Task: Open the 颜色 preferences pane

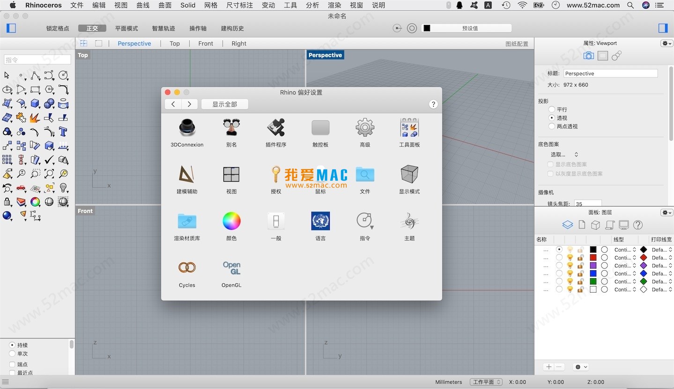Action: pos(231,226)
